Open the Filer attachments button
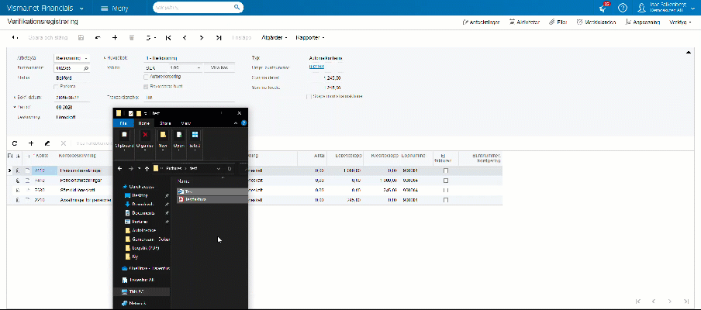Screen dimensions: 701x310 [558, 22]
